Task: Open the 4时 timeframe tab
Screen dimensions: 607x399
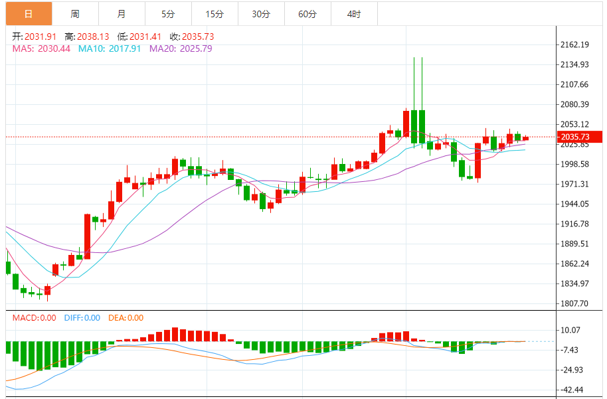Action: (x=354, y=14)
